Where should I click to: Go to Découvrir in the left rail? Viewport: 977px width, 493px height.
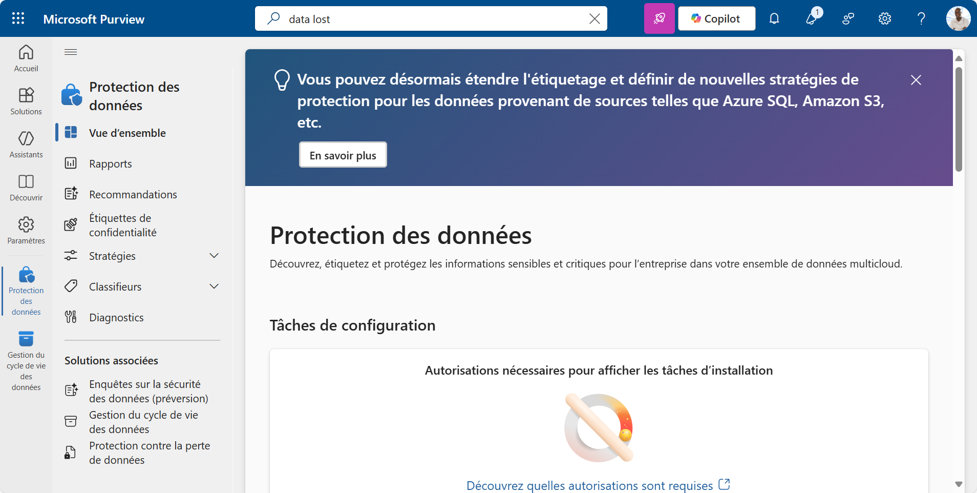(x=26, y=187)
